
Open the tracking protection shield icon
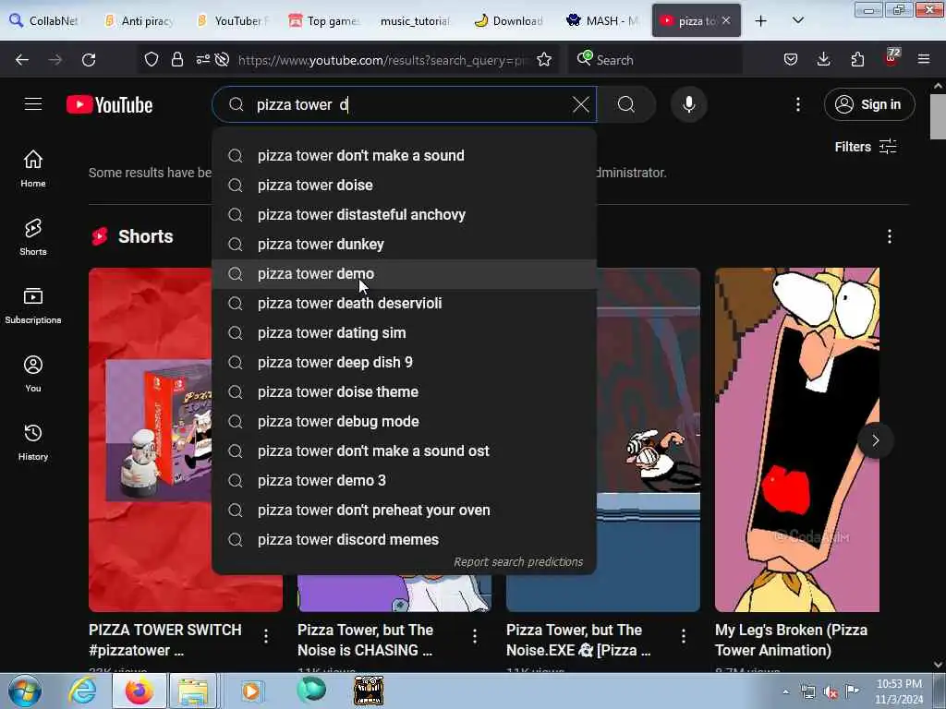[152, 60]
